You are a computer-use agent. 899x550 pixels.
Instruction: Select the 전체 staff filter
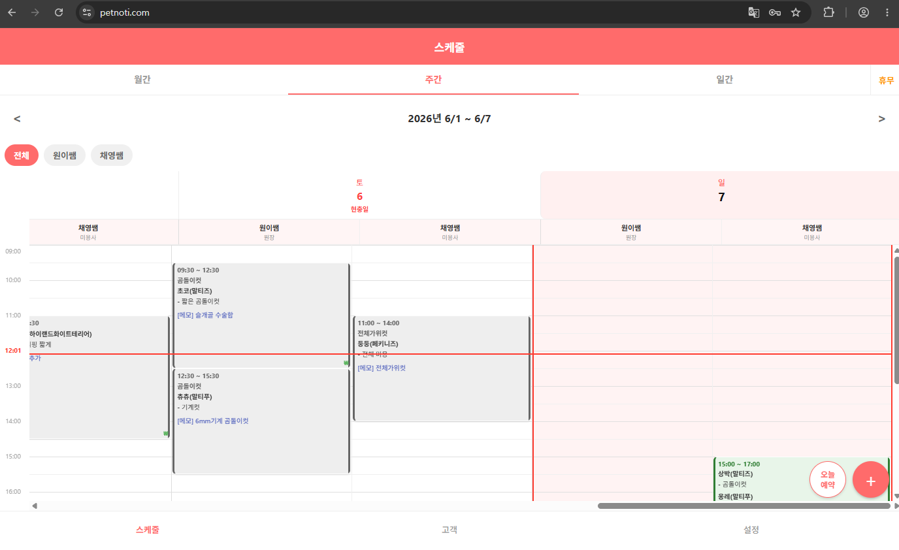click(22, 155)
